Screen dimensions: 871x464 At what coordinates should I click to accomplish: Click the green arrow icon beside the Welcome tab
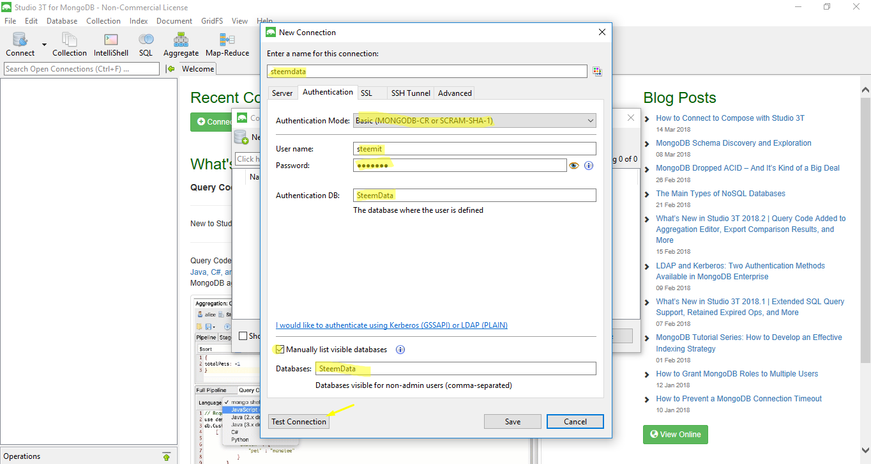tap(170, 69)
